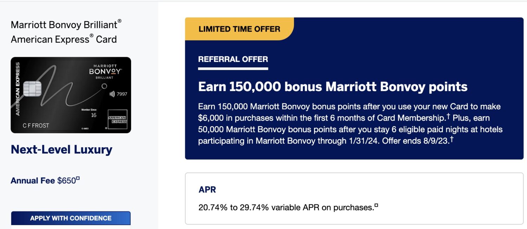Click the 20.74% to 29.74% variable APR text
The width and height of the screenshot is (527, 229).
286,208
